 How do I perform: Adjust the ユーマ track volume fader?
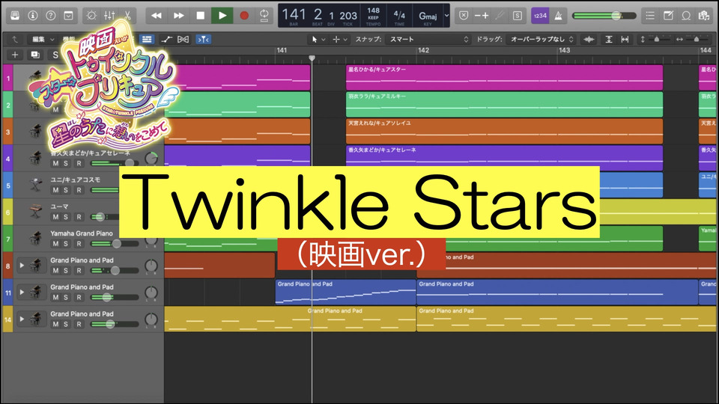coord(100,217)
